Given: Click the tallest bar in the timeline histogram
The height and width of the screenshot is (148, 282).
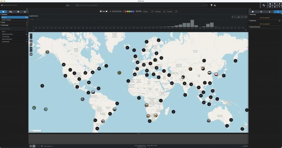Looking at the screenshot, I should [x=192, y=23].
